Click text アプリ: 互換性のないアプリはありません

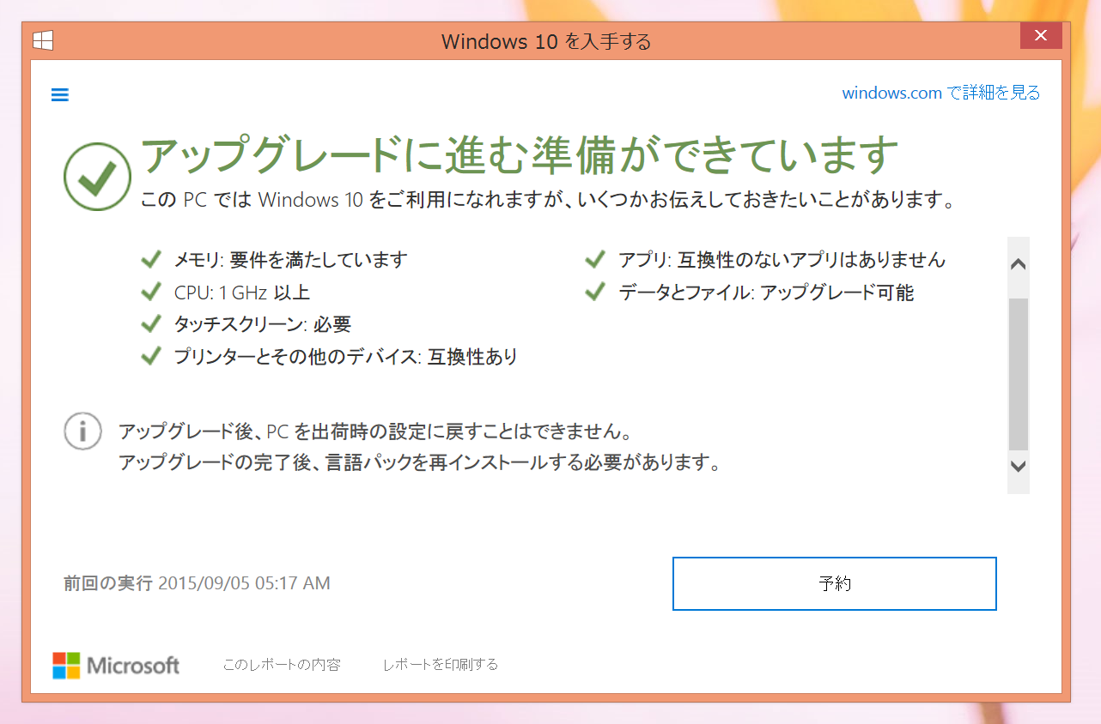click(782, 259)
